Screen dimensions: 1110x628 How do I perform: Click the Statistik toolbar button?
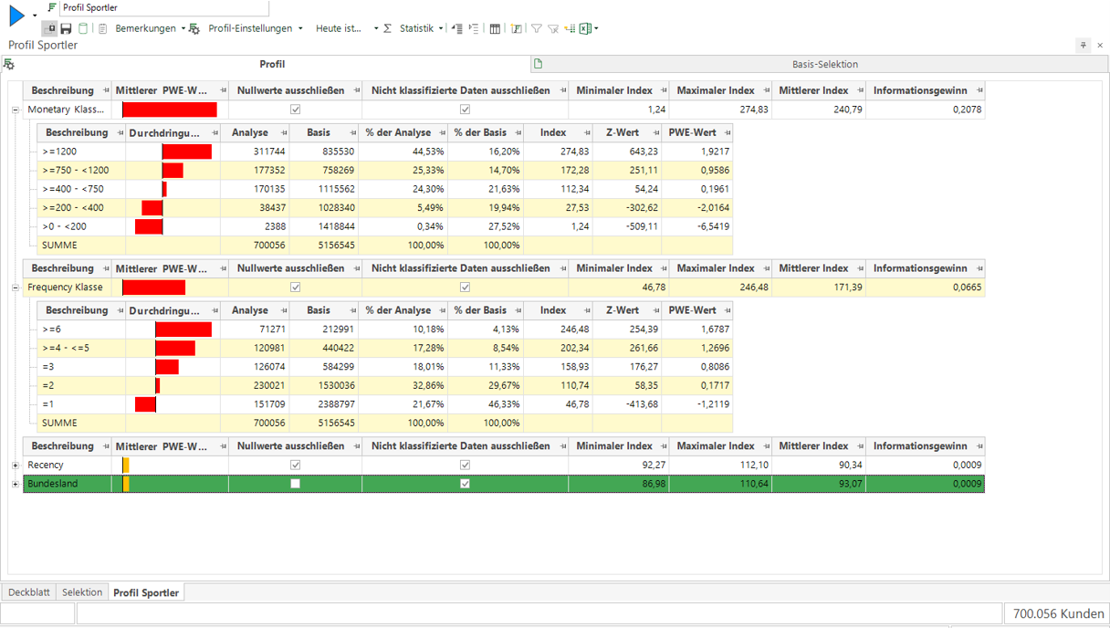[416, 28]
